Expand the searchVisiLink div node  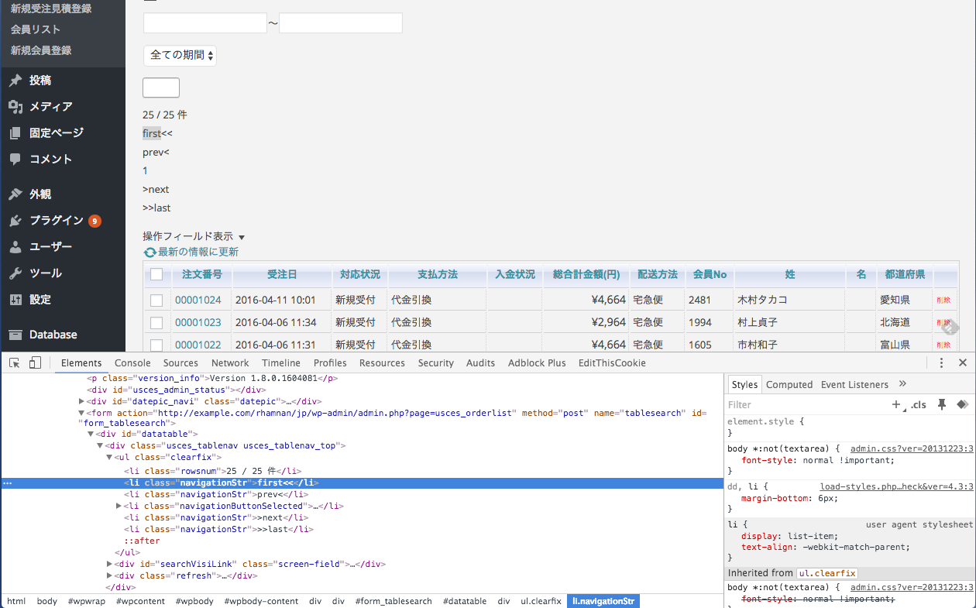point(109,564)
